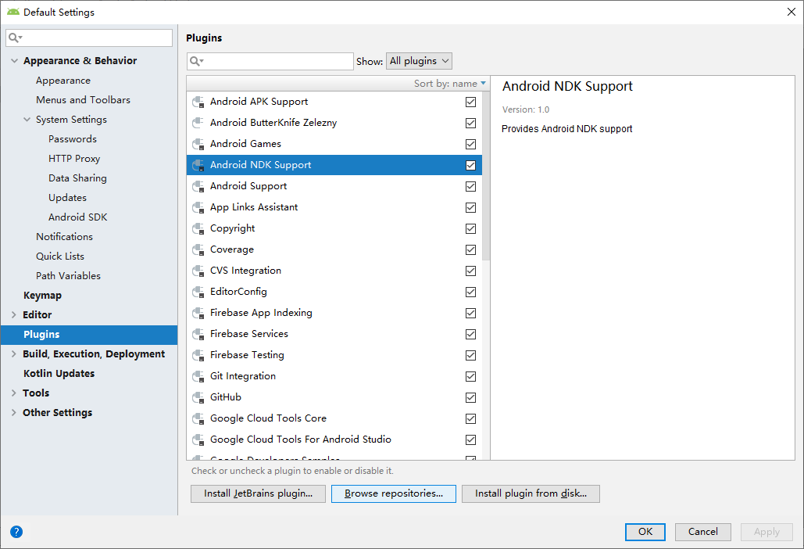
Task: Disable the Android Games plugin checkbox
Action: (x=470, y=144)
